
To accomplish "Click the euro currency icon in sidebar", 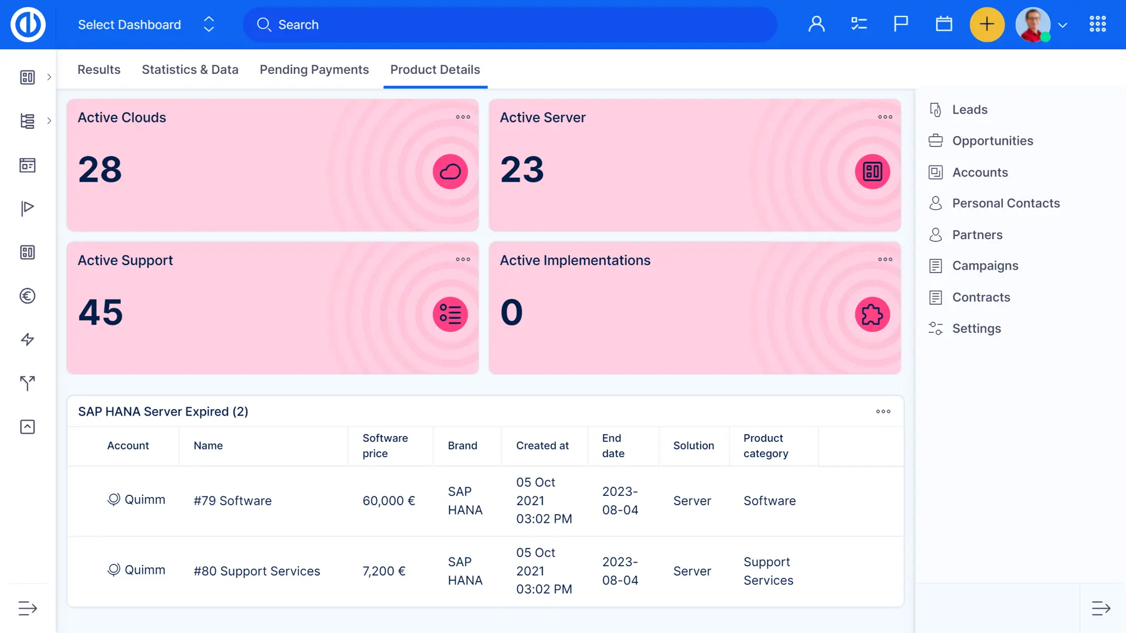I will pyautogui.click(x=28, y=296).
